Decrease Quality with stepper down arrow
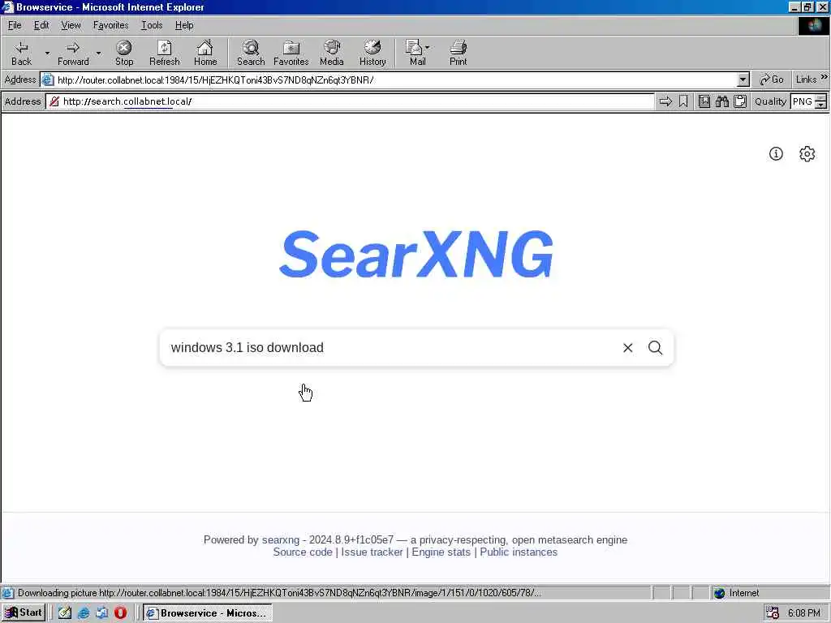Screen dimensions: 831x623 [x=821, y=105]
